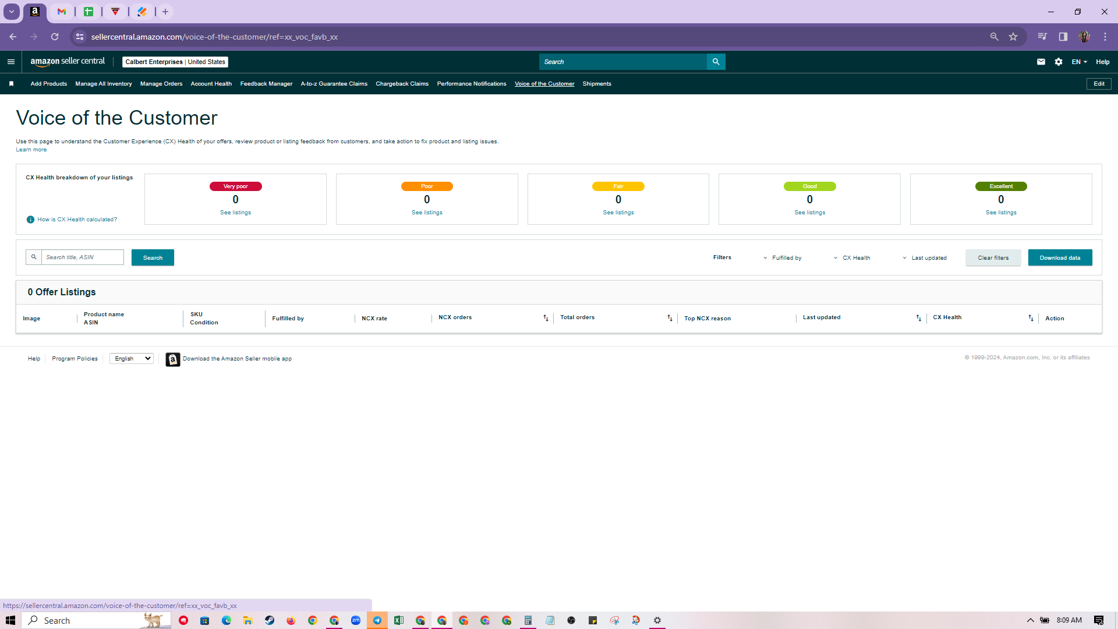Open the Calbert Enterprises account switcher
Screen dimensions: 1118x629
click(x=175, y=62)
